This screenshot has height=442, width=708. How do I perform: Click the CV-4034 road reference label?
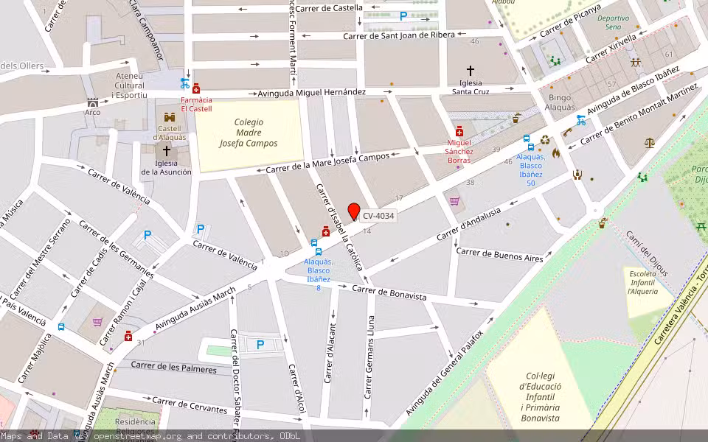click(377, 217)
